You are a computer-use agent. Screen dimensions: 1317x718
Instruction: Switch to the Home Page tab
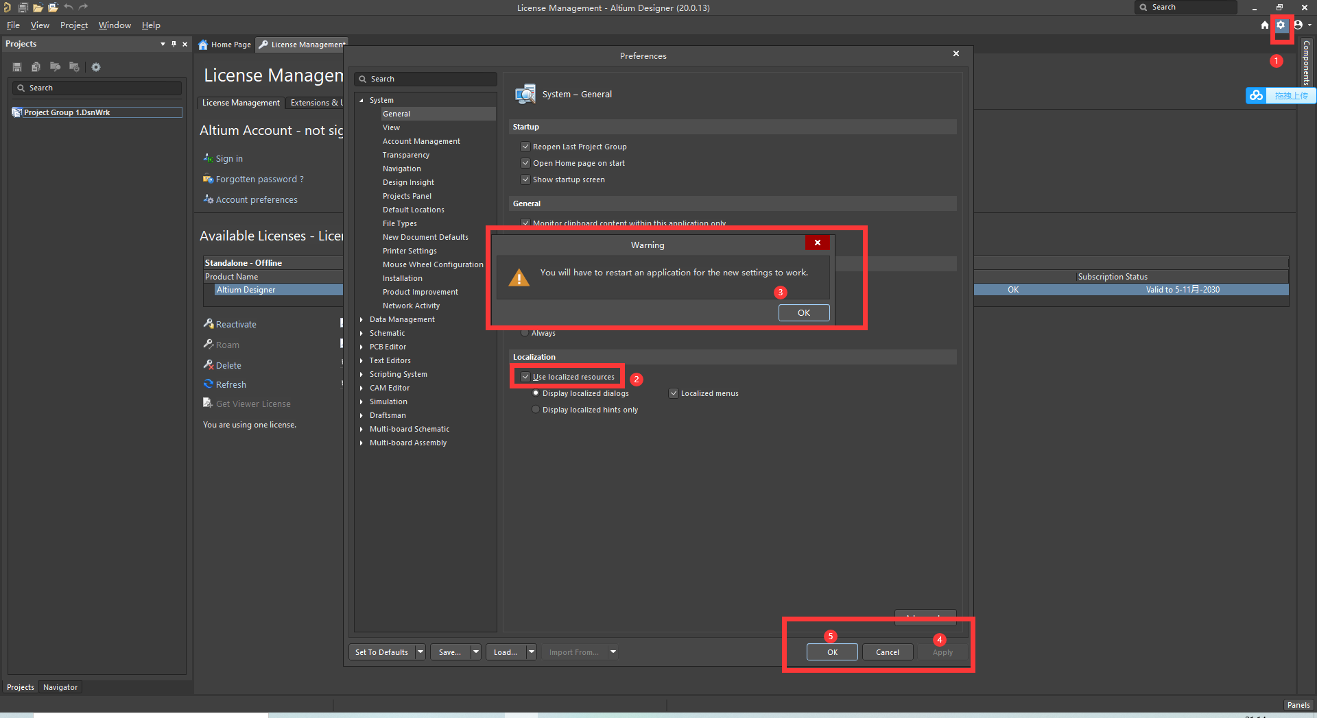225,45
